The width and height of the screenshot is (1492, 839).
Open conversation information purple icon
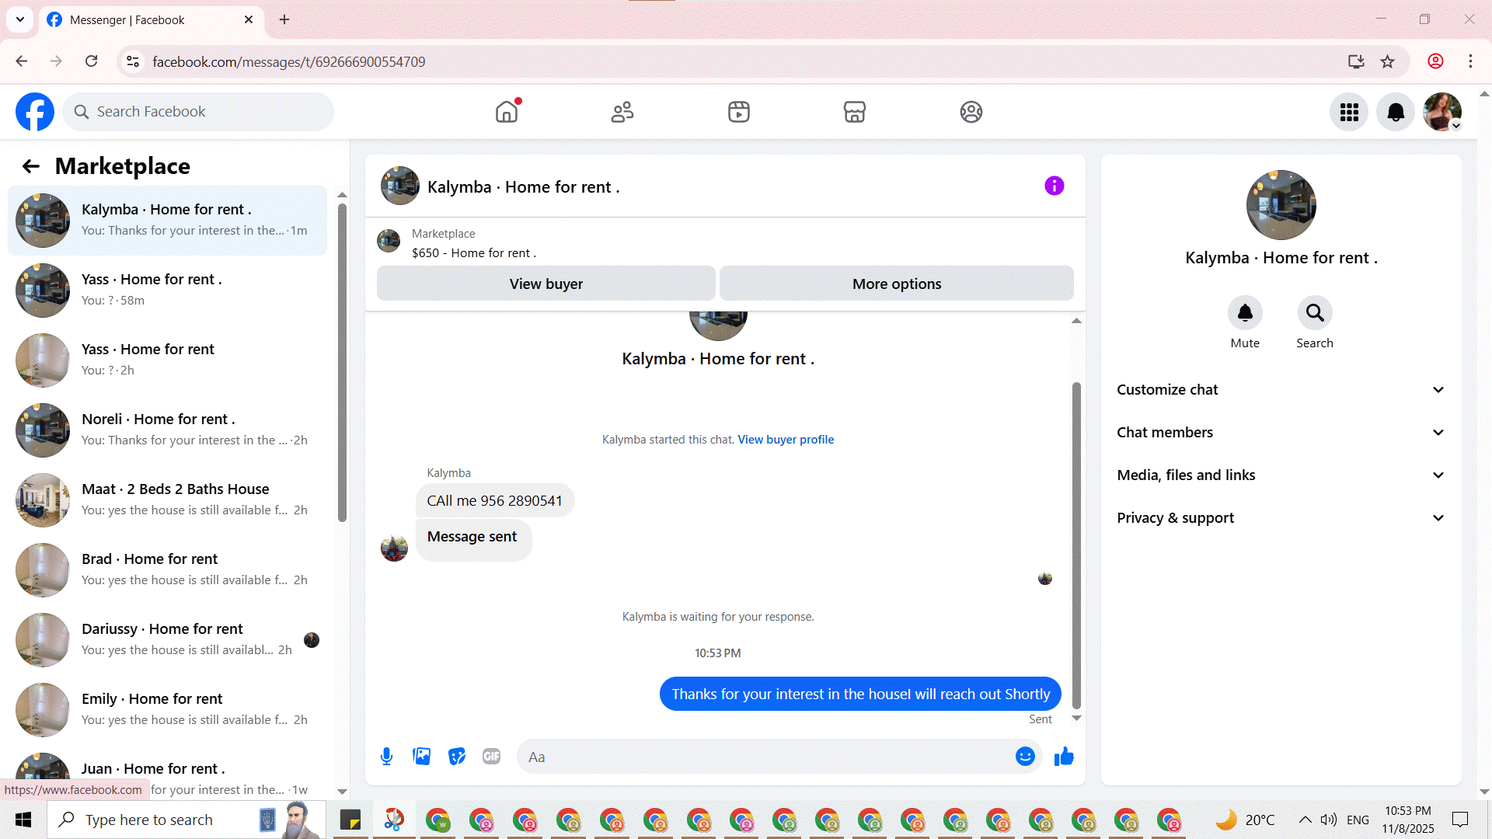[x=1054, y=186]
